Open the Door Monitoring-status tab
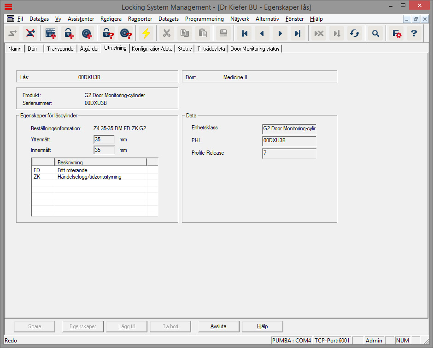Image resolution: width=433 pixels, height=348 pixels. point(255,49)
